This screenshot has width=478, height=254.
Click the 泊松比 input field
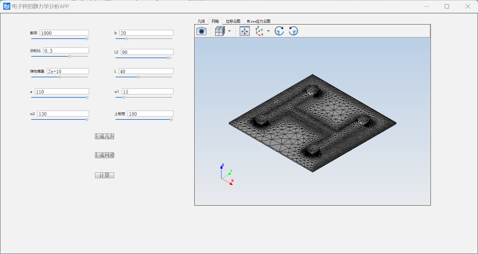tap(66, 50)
